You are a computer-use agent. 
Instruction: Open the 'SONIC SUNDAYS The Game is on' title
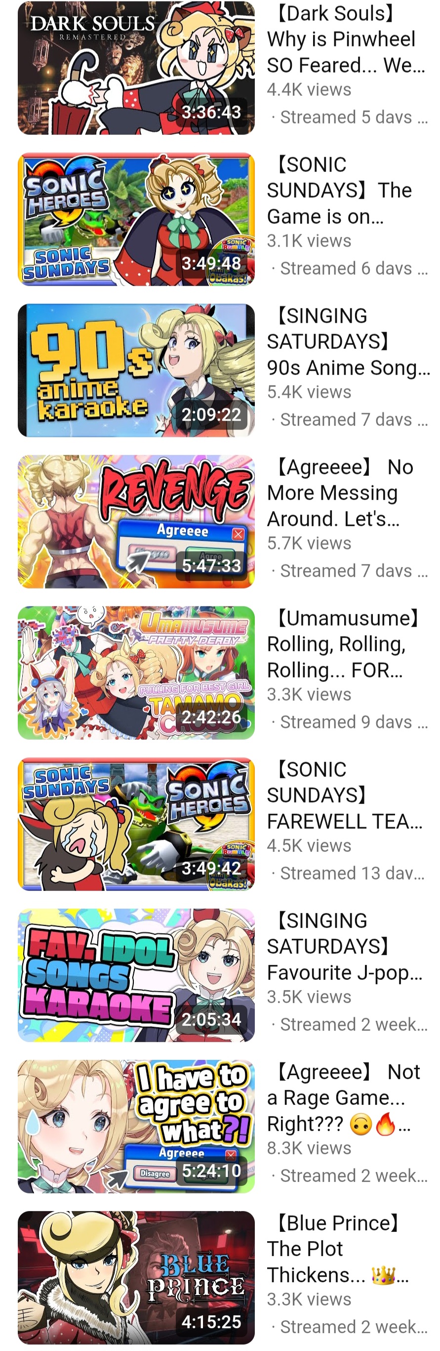click(339, 190)
